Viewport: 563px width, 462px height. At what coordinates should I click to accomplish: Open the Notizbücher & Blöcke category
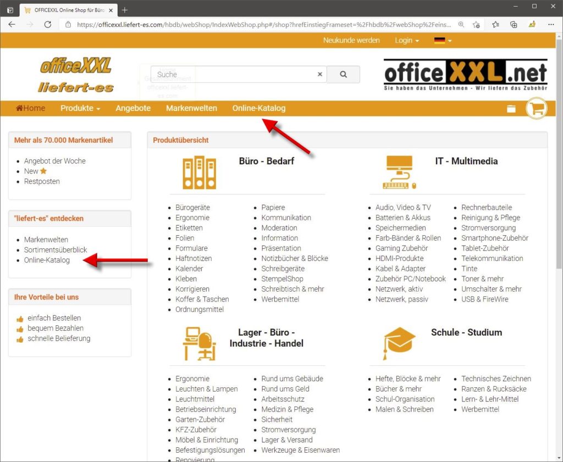click(x=295, y=258)
